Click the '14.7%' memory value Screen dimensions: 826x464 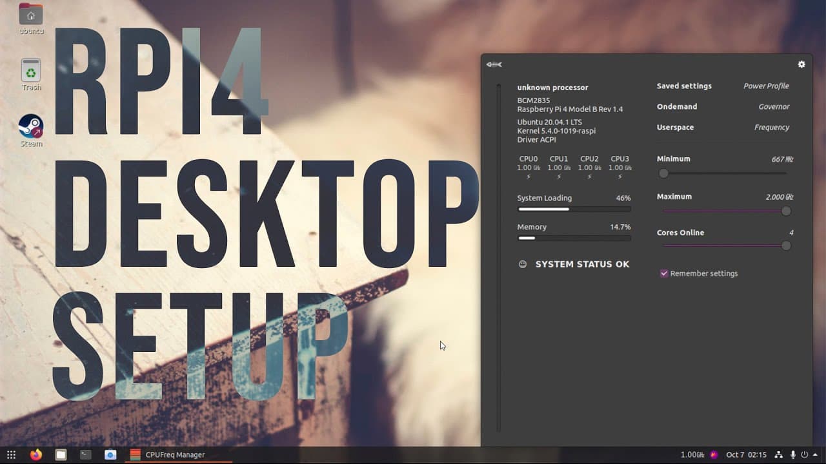(x=620, y=227)
